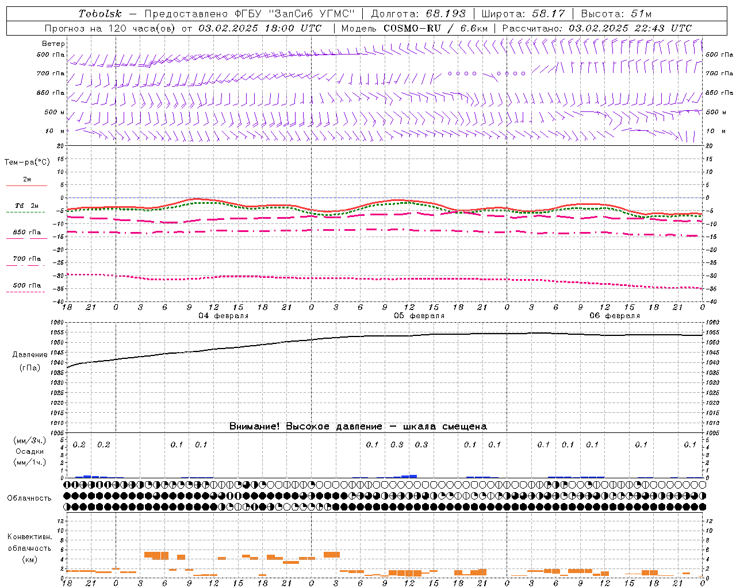Image resolution: width=736 pixels, height=588 pixels.
Task: Select the 05 февраля date label
Action: coord(419,316)
